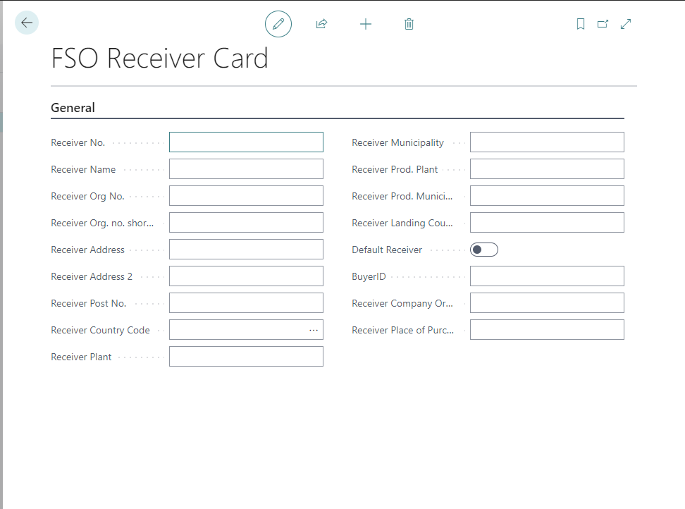Viewport: 685px width, 509px height.
Task: Click the plus icon to create new
Action: (365, 24)
